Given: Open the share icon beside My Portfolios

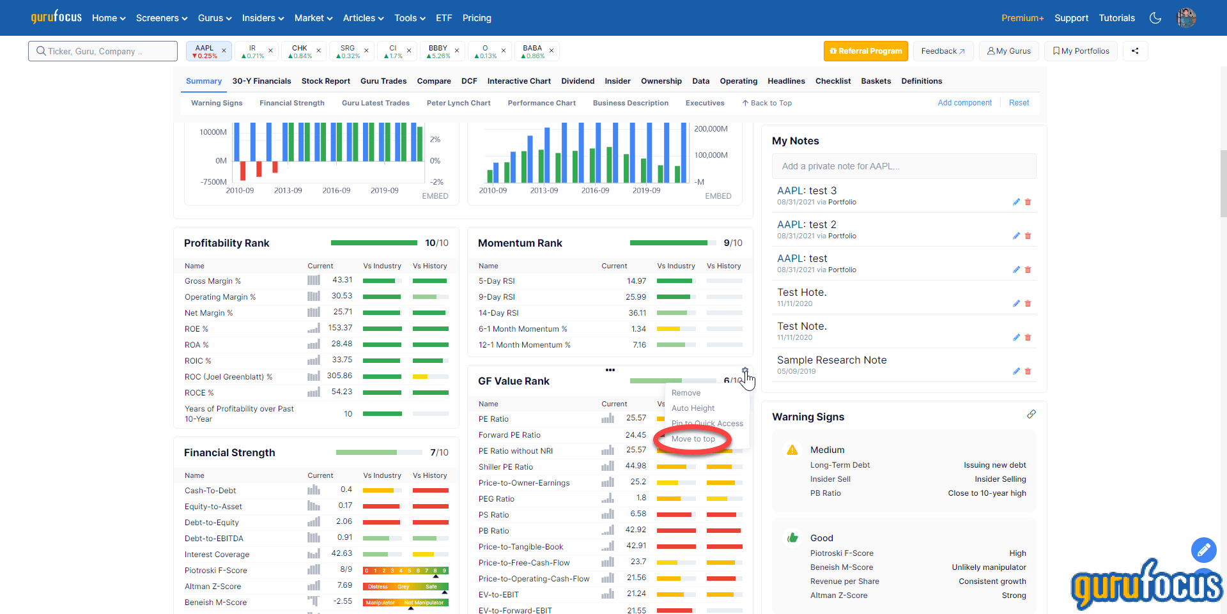Looking at the screenshot, I should click(1135, 50).
